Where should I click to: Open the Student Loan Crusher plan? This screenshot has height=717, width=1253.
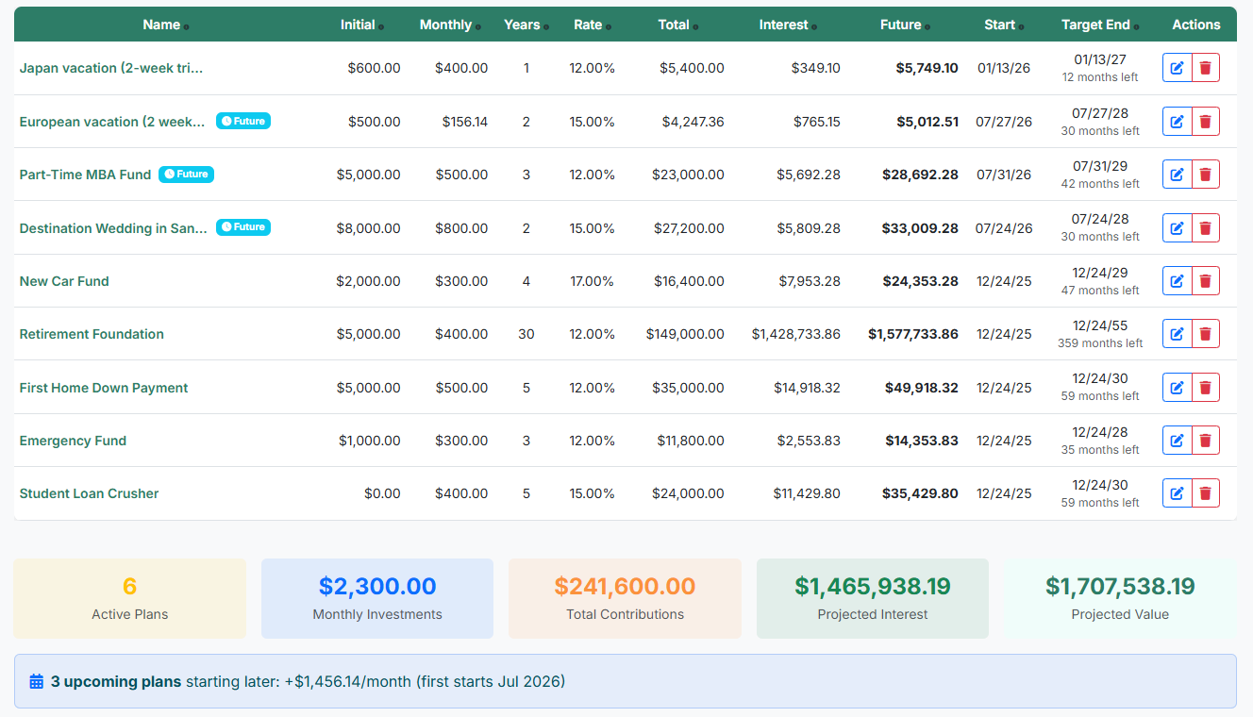tap(89, 492)
